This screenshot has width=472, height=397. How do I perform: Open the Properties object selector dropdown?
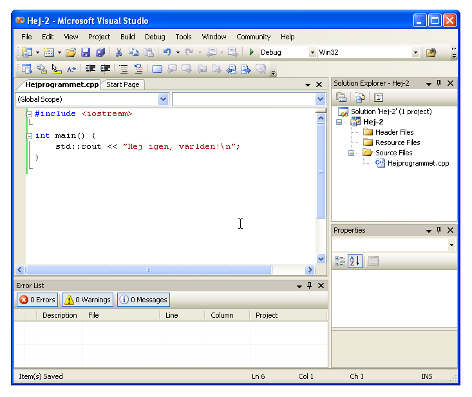tap(451, 245)
